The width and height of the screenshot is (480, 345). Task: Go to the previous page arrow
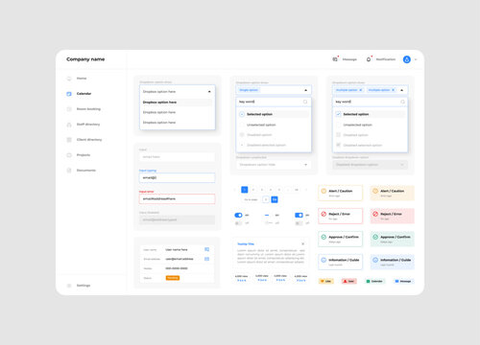pos(235,190)
